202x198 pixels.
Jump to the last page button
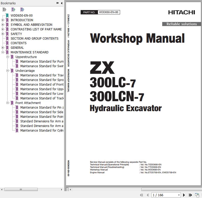tap(191, 195)
